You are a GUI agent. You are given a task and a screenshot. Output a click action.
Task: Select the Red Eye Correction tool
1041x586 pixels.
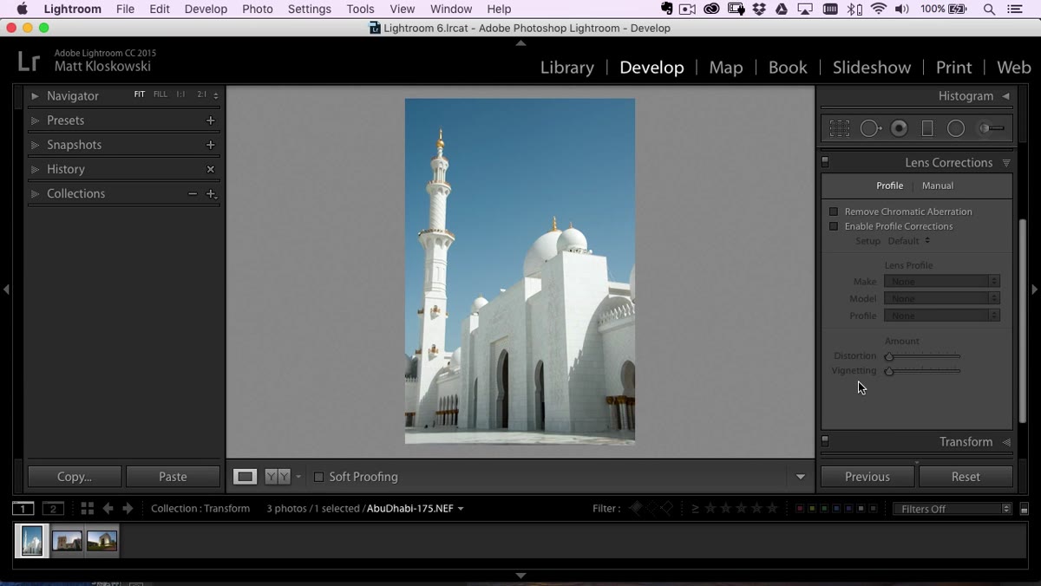coord(900,128)
